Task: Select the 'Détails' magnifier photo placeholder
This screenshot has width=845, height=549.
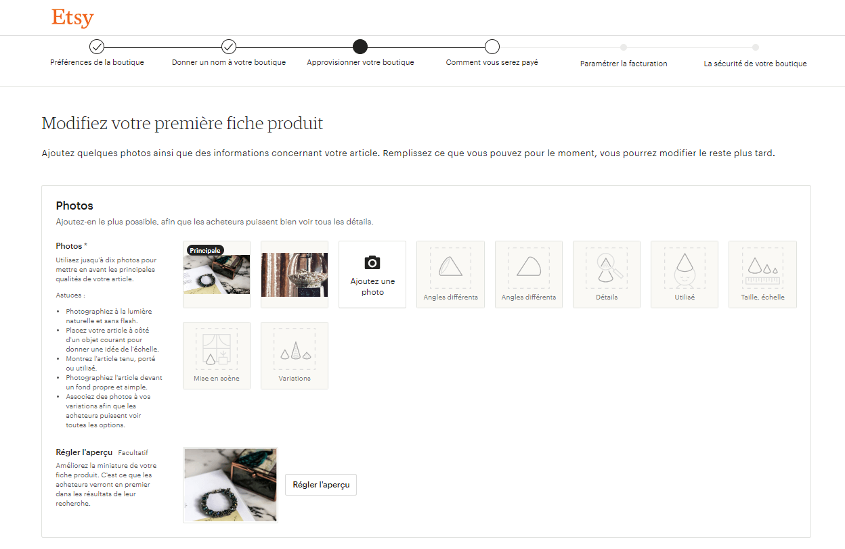Action: 607,274
